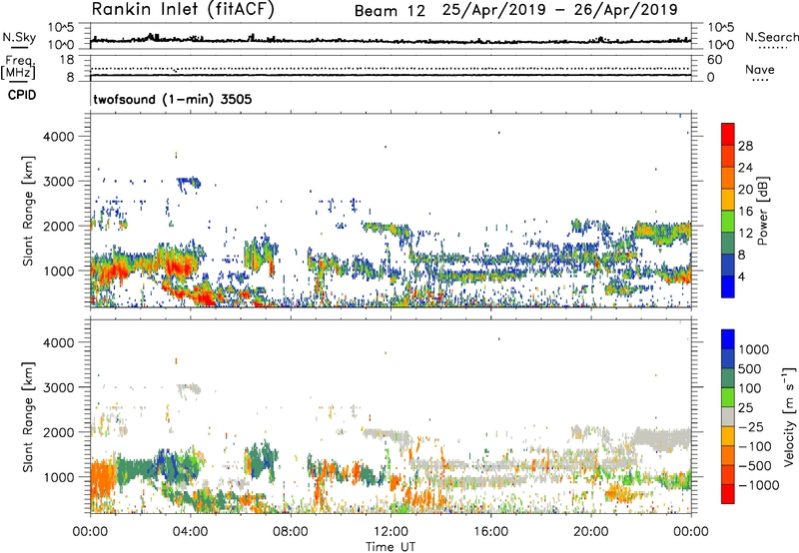Click the dotted Nave line in the frequency panel
This screenshot has width=799, height=553.
[391, 68]
